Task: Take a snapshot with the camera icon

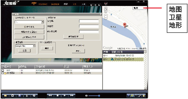Action: (x=13, y=95)
